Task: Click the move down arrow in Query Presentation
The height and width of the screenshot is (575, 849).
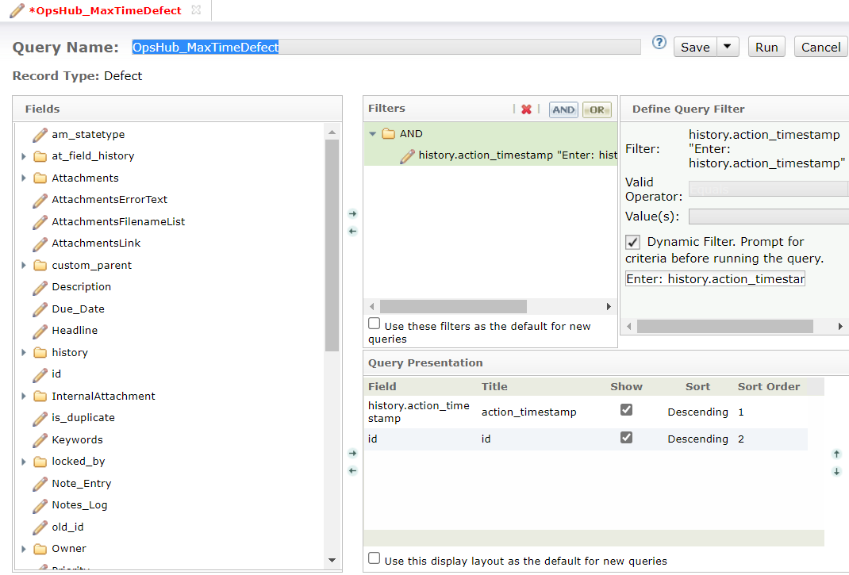Action: [836, 472]
